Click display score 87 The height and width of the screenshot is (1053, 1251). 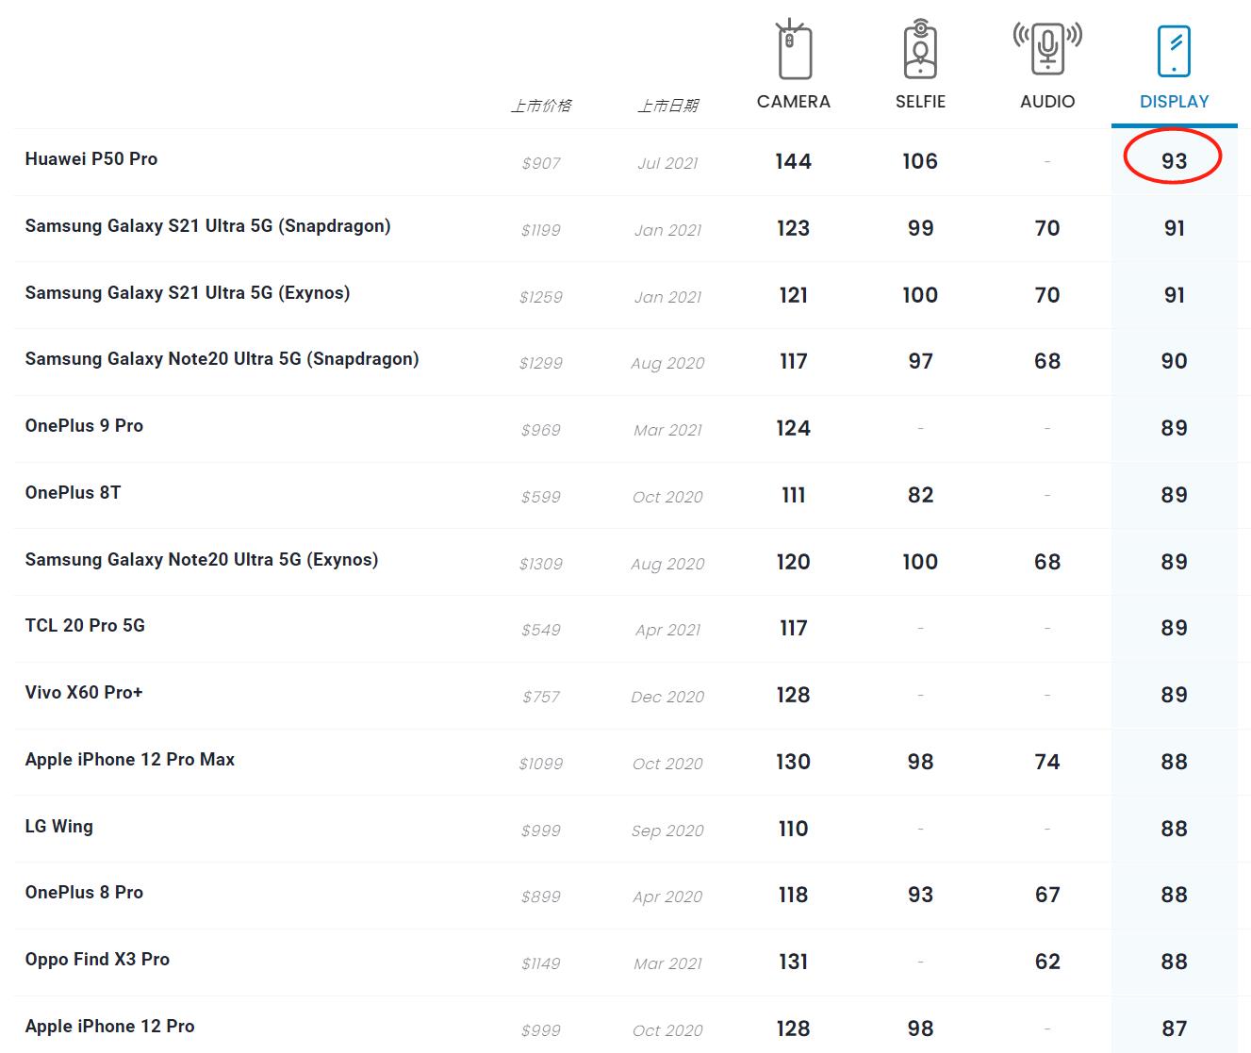point(1174,1028)
